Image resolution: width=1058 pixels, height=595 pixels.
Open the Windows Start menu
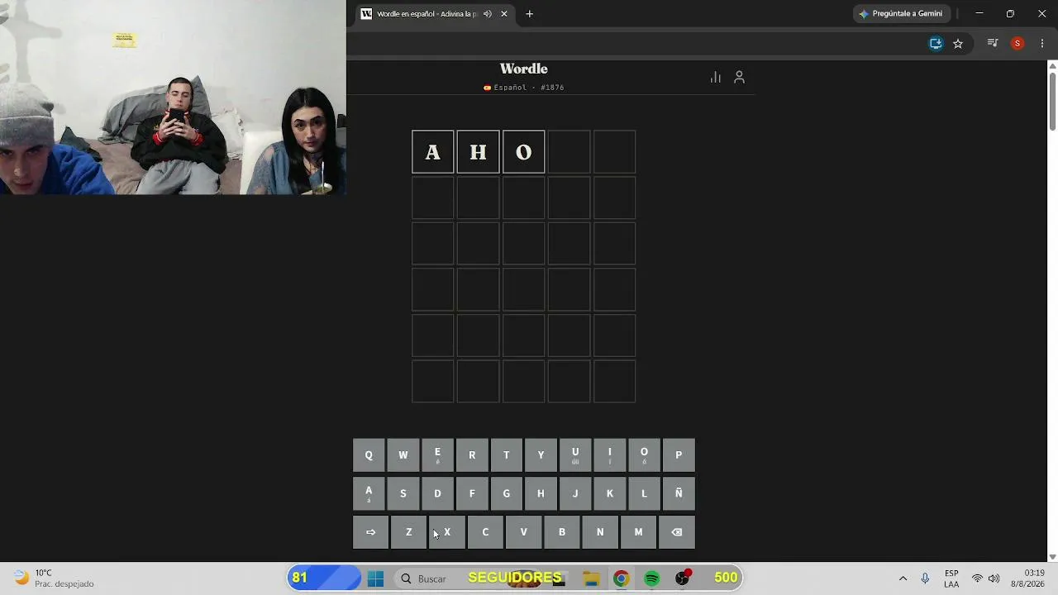coord(375,578)
